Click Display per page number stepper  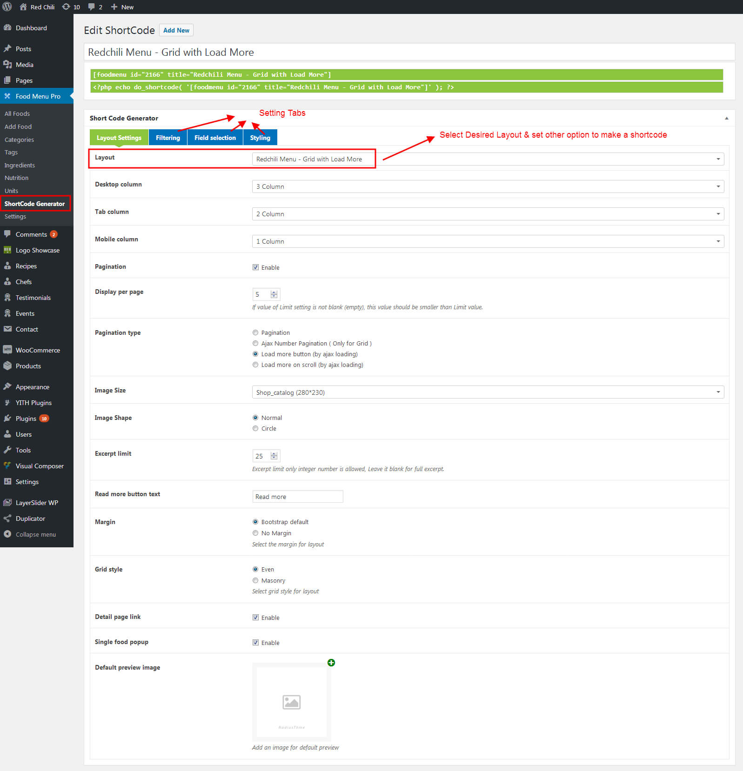click(274, 294)
